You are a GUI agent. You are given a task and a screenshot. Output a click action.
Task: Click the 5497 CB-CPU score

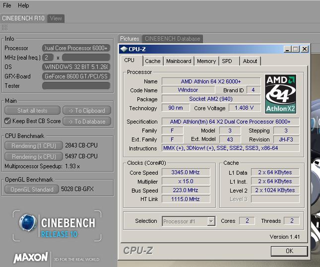pos(81,156)
